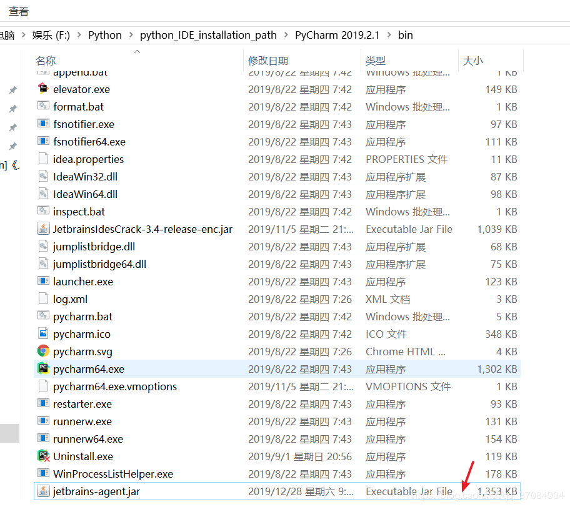Image resolution: width=570 pixels, height=507 pixels.
Task: Expand the chevron after PyCharm 2019.2.1 breadcrumb
Action: (x=389, y=35)
